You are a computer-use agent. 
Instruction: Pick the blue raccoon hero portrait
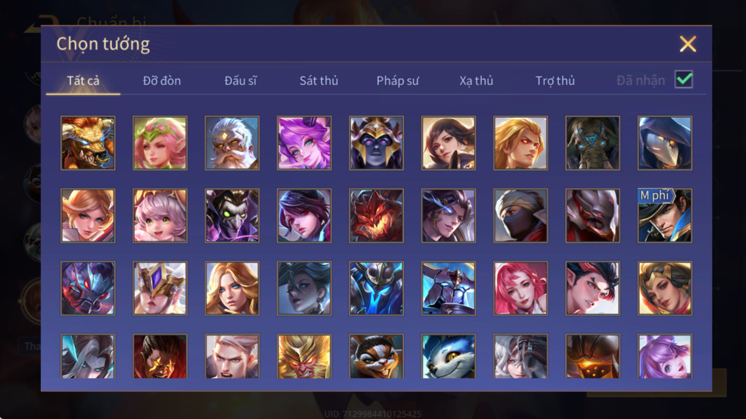click(x=449, y=356)
